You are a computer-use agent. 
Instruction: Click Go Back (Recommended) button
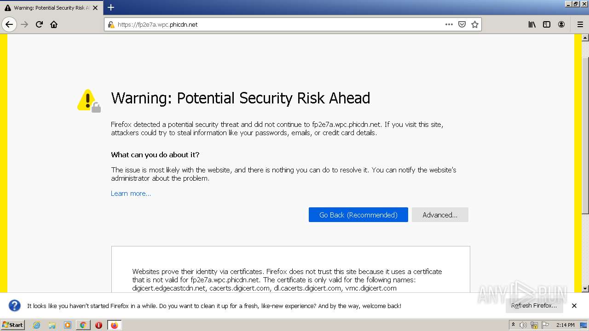(x=358, y=215)
